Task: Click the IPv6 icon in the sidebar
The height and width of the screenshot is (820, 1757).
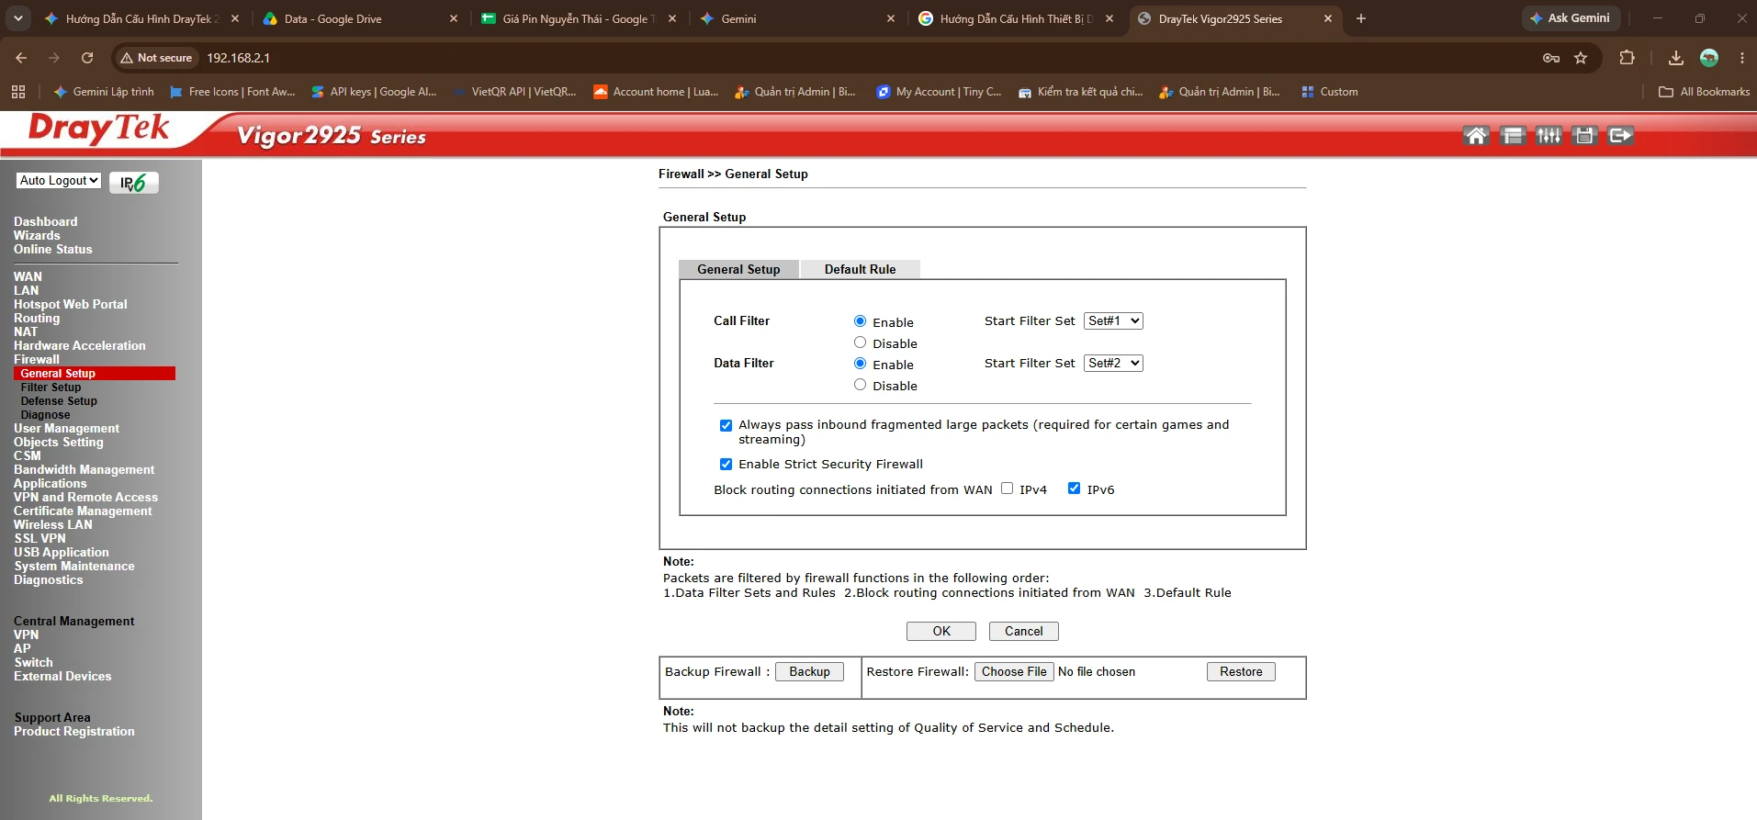Action: pos(134,183)
